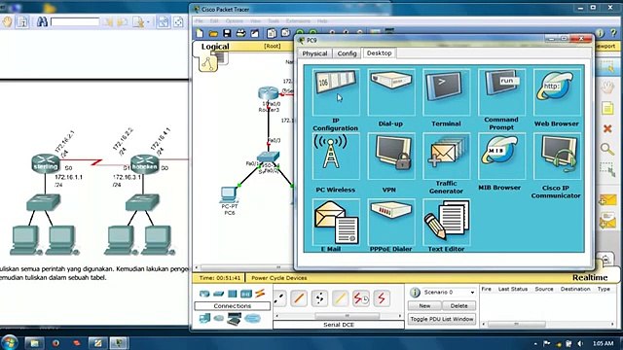Choose the Serial DTE red lightning cable
The image size is (623, 350).
(x=382, y=298)
